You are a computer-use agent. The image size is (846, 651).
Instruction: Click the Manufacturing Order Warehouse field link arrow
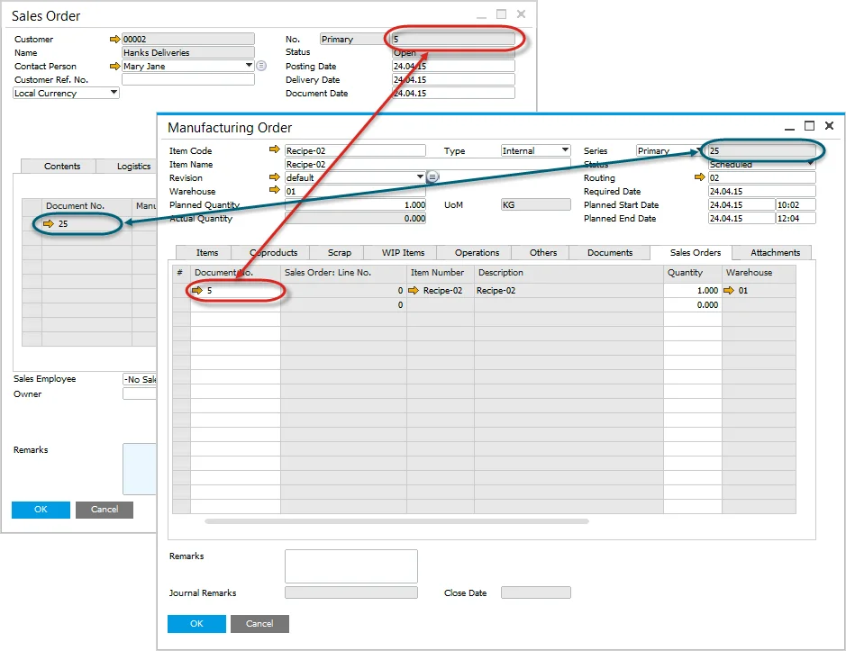[275, 191]
